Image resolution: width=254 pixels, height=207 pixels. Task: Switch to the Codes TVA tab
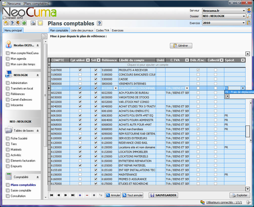103,30
